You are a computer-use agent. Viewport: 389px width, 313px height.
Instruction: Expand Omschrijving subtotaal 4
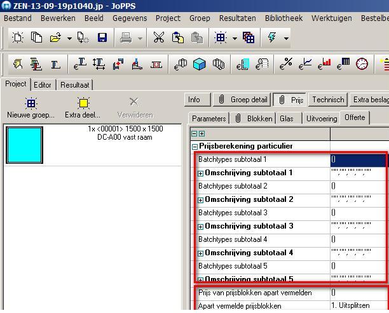(200, 253)
